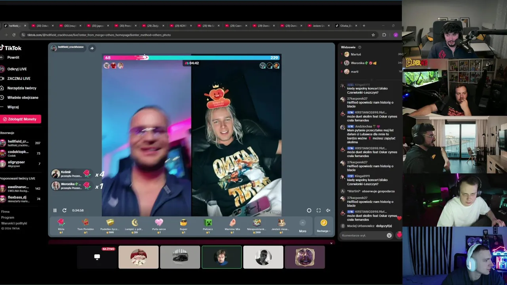Switch to the Jestem U browser tab

tap(319, 26)
